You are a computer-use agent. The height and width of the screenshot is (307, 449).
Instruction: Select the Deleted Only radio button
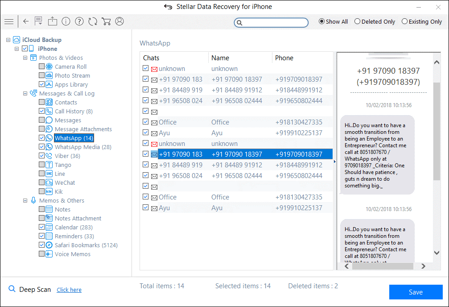(357, 21)
